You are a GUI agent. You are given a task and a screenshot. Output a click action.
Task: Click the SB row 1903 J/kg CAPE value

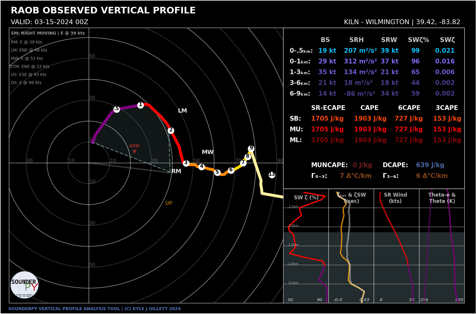coord(370,119)
